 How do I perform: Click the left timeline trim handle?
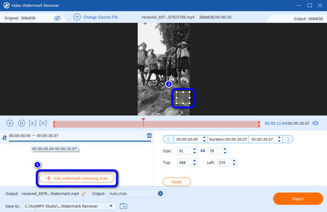pos(54,124)
